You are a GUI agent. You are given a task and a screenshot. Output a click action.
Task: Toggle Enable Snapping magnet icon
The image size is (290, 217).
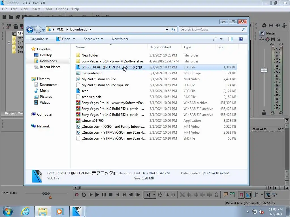(x=241, y=195)
